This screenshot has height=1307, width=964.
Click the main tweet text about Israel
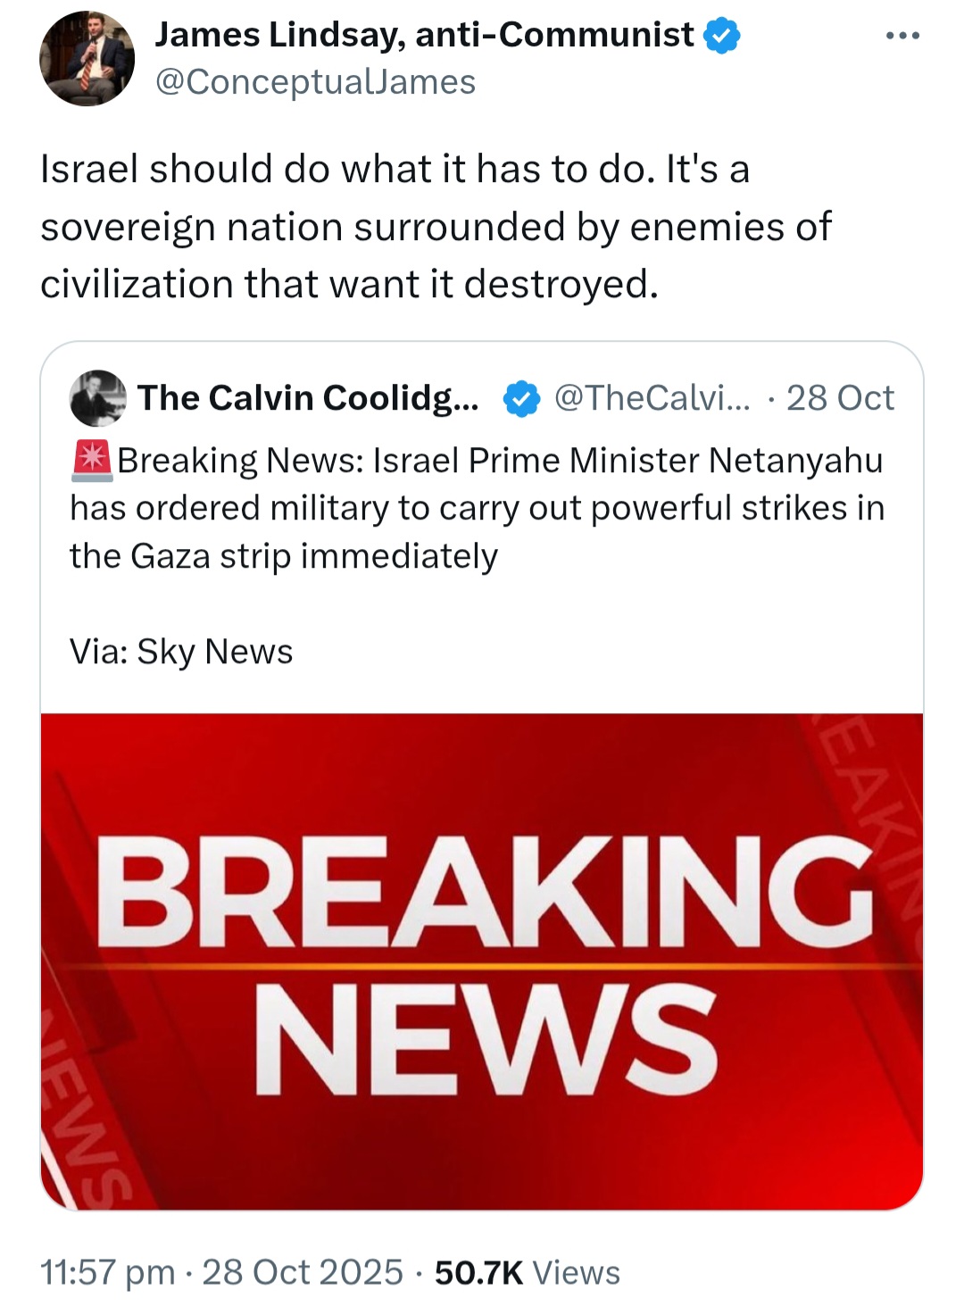point(436,227)
